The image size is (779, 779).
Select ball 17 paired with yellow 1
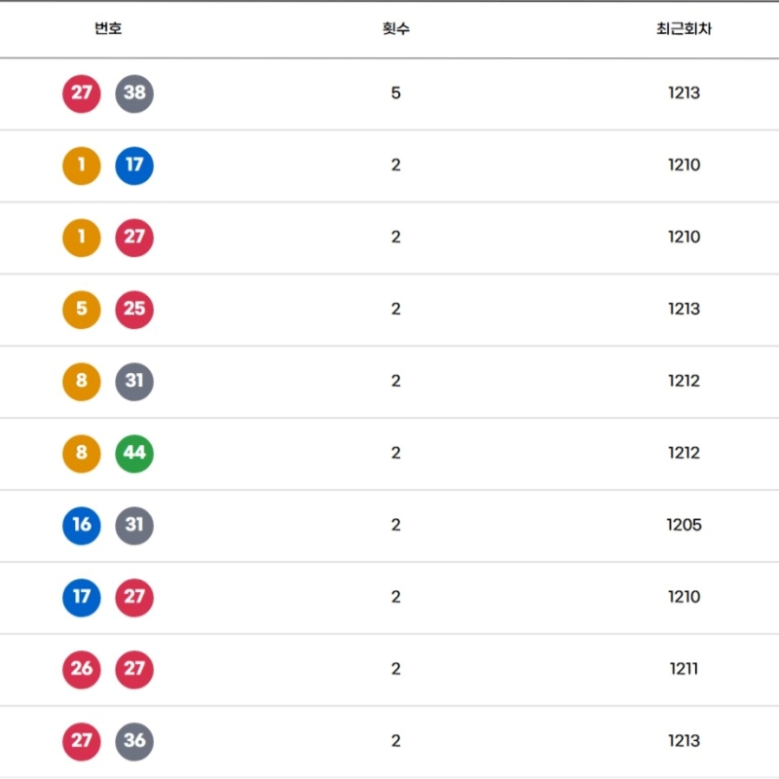pyautogui.click(x=134, y=166)
